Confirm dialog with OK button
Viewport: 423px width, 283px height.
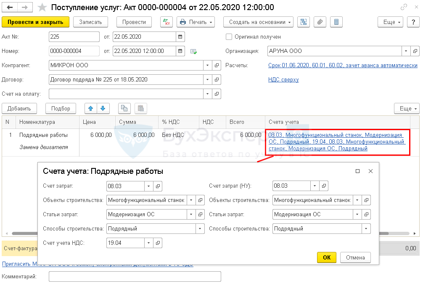pos(327,257)
